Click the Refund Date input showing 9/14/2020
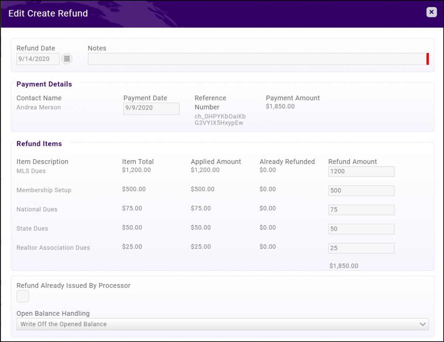 pos(37,58)
